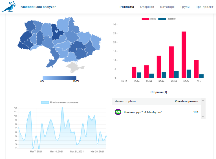This screenshot has height=159, width=216.
Task: Open the "Реклама" navigation tab
Action: coord(127,7)
